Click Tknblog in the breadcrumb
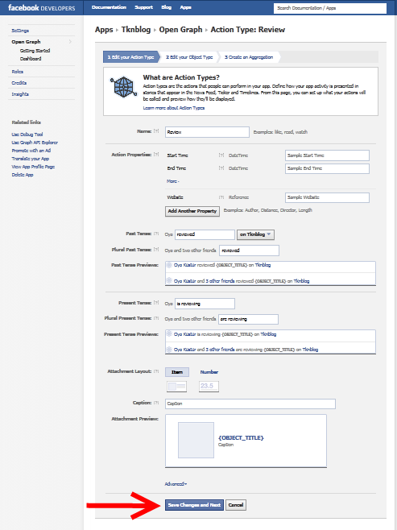 coord(136,30)
